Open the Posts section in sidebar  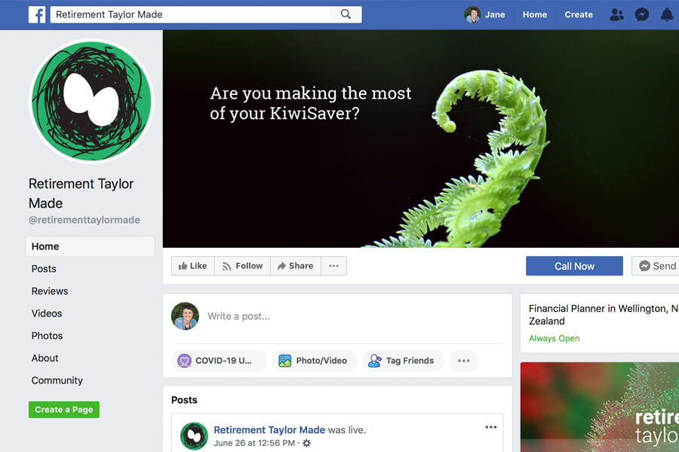tap(44, 269)
